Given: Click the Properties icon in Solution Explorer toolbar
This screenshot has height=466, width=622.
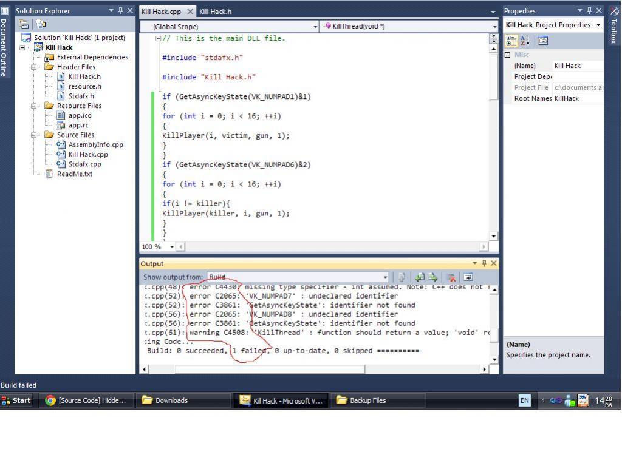Looking at the screenshot, I should (x=24, y=24).
